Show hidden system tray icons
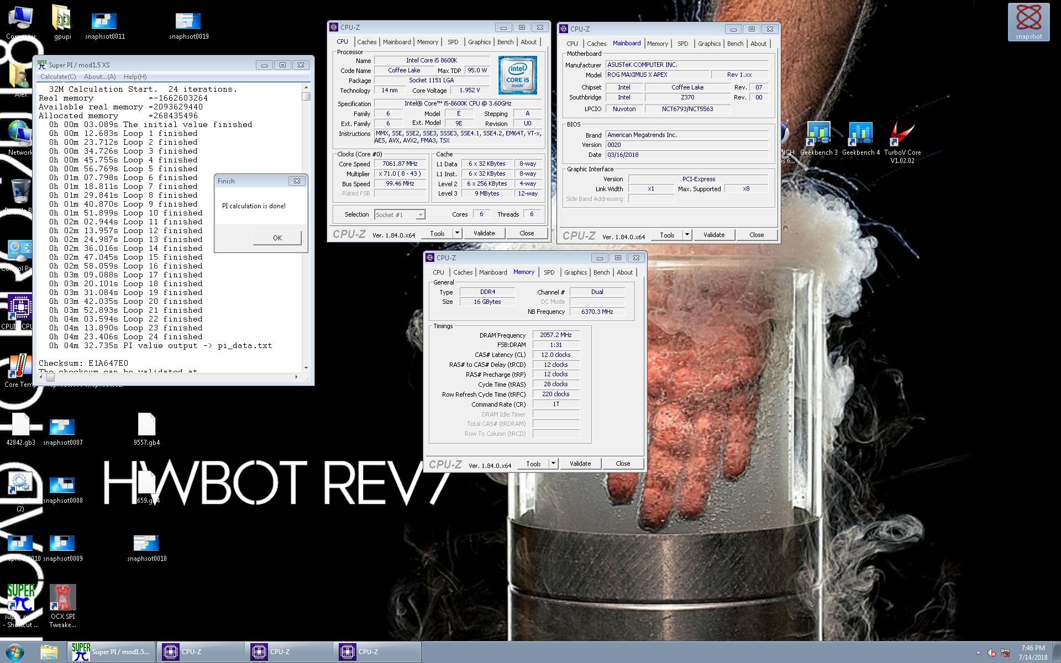 tap(978, 653)
